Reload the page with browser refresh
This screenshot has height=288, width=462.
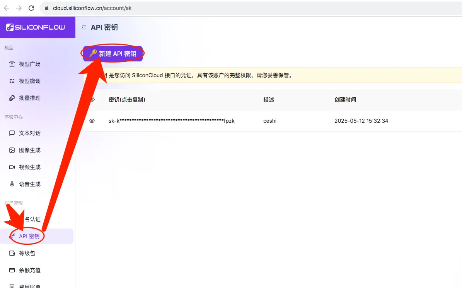[31, 8]
